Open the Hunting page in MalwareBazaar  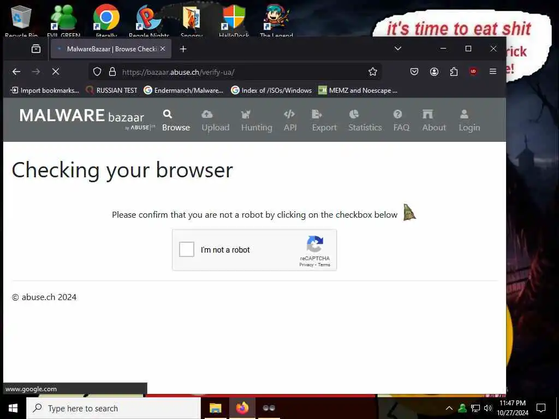pyautogui.click(x=257, y=121)
